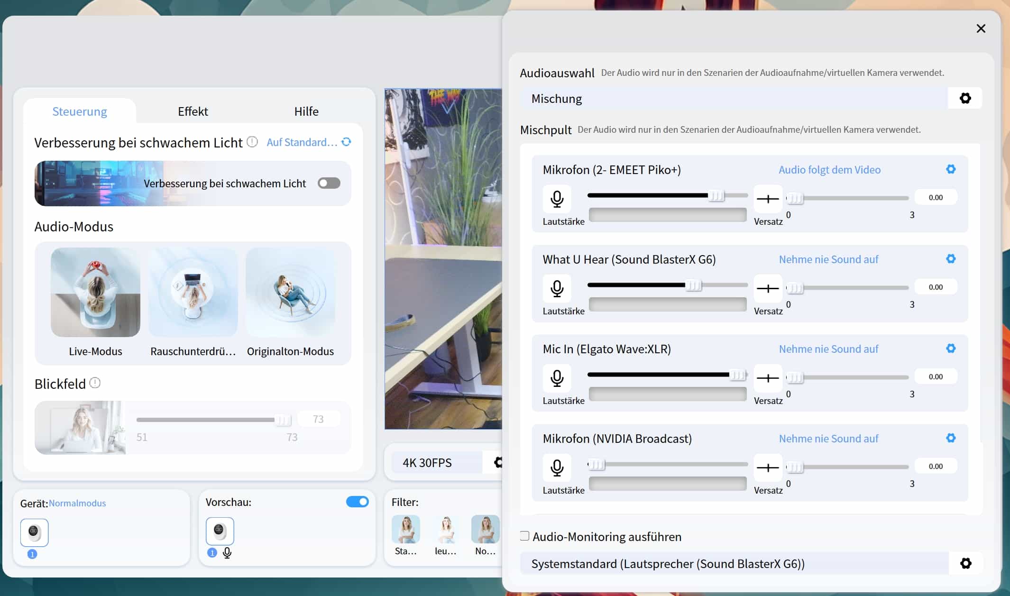Enable the Verbesserung bei schwachem Licht toggle

tap(329, 183)
